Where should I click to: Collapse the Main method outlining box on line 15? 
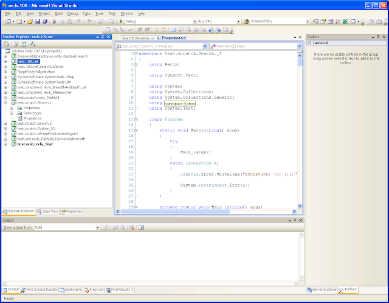pos(136,130)
